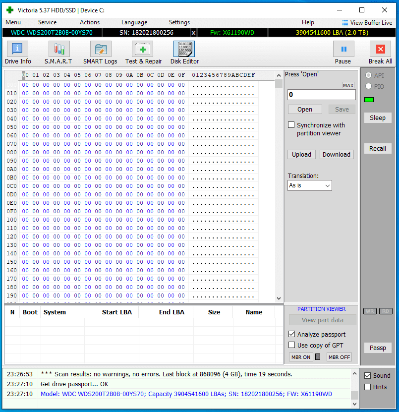
Task: Enable Synchronize with partition viewer
Action: (291, 125)
